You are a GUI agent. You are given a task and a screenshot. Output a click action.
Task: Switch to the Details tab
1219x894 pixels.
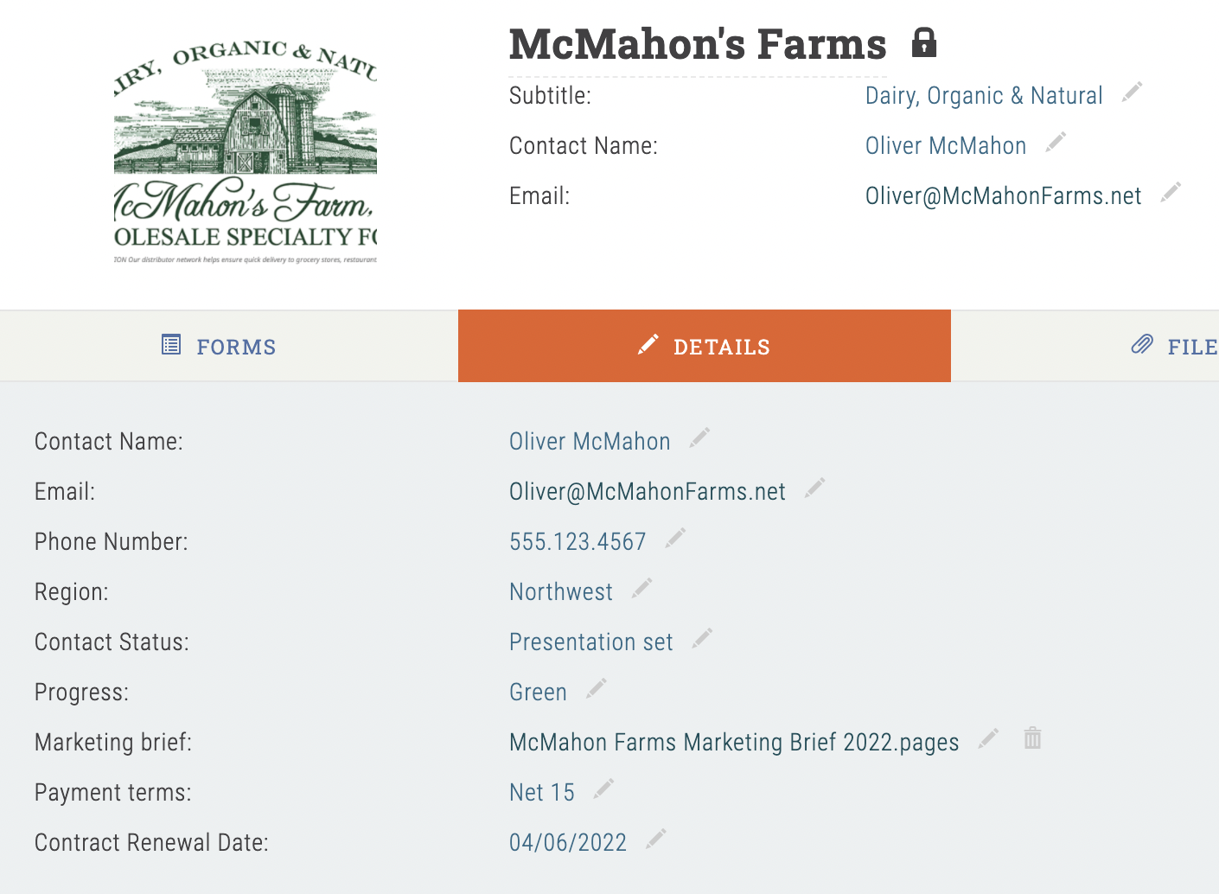(704, 347)
